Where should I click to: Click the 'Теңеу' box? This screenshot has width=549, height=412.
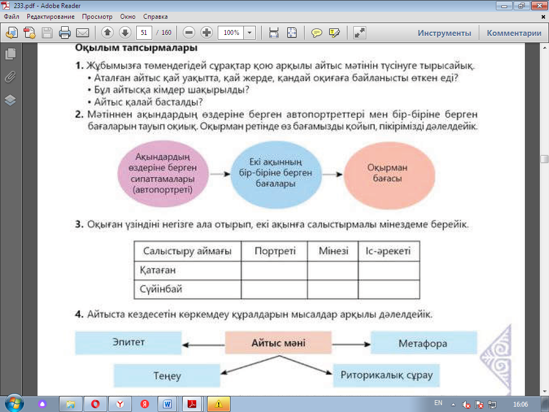(x=167, y=376)
